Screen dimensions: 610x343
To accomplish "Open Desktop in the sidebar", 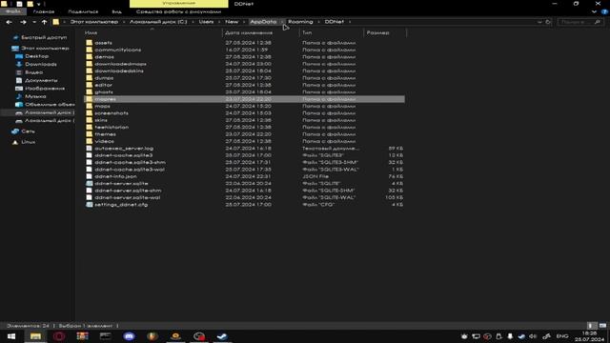I will 36,56.
